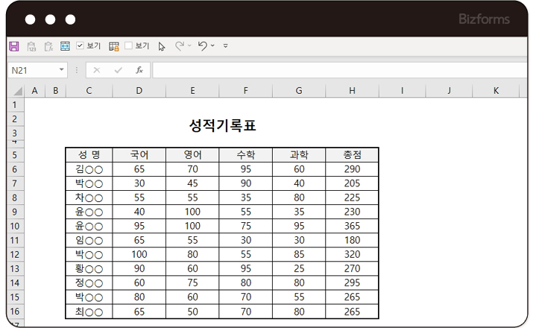Click the formula bar resize dots handle
This screenshot has width=533, height=328.
[77, 70]
